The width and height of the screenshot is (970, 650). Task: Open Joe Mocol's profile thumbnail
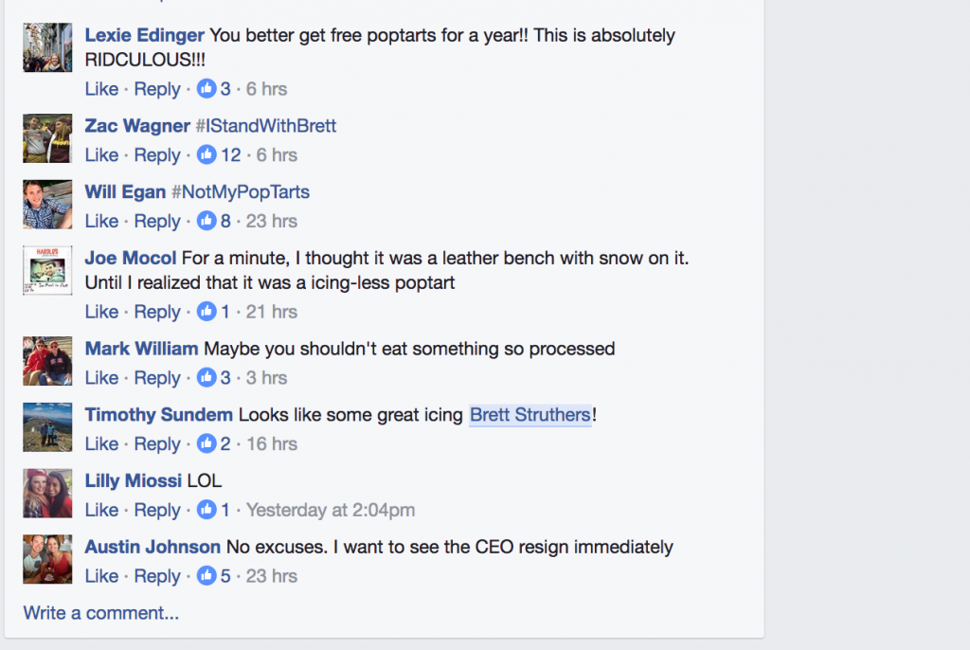(x=47, y=270)
